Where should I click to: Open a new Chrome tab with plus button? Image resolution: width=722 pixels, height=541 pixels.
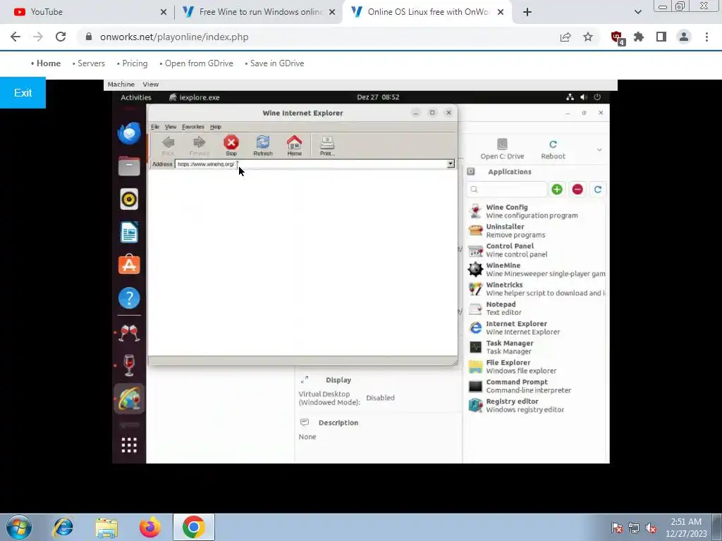tap(527, 12)
